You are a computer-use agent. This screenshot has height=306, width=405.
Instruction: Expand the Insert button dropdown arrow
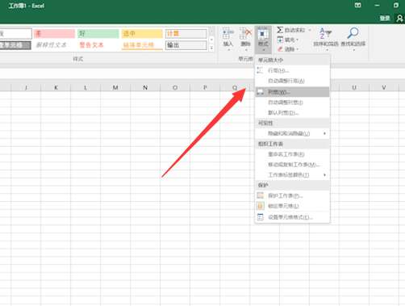click(228, 50)
